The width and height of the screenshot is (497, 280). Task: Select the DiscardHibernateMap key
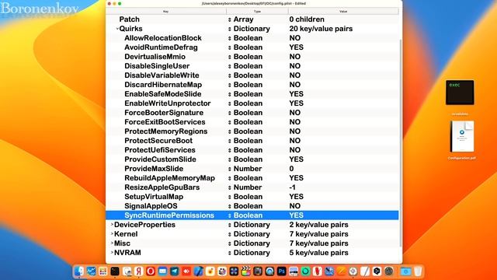pyautogui.click(x=163, y=85)
